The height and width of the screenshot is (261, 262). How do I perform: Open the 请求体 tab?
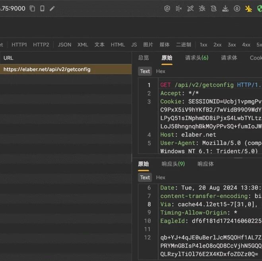pos(229,58)
